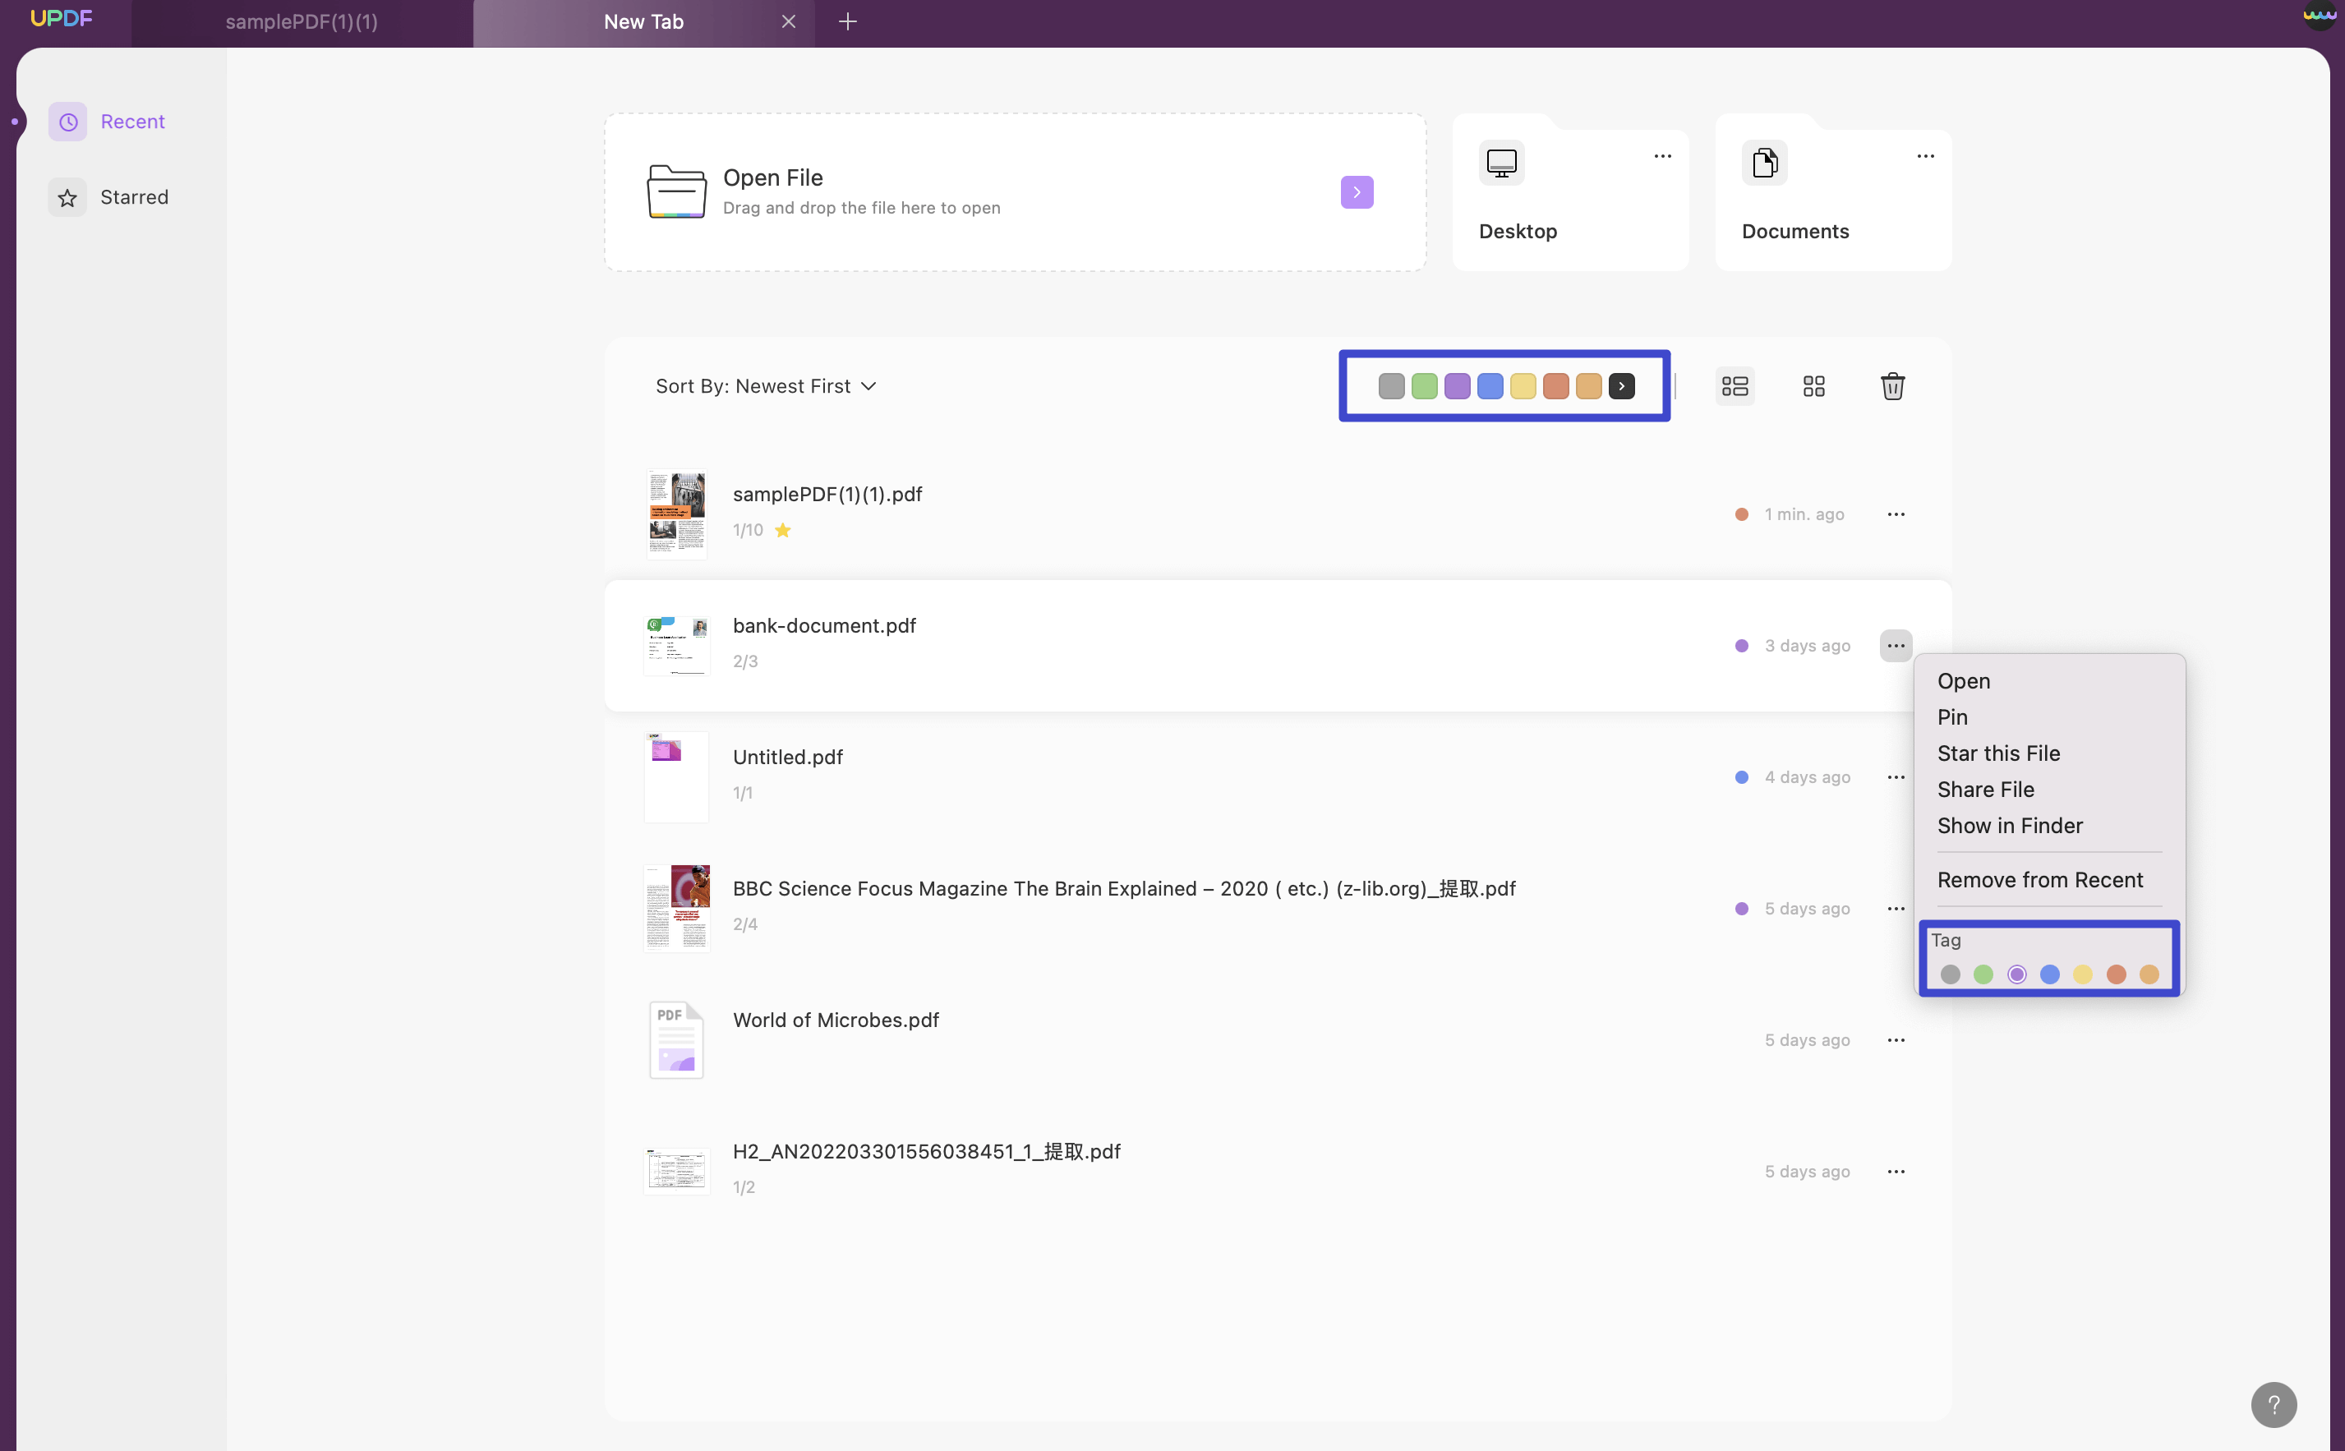Open more options for Desktop folder
This screenshot has height=1451, width=2345.
pos(1663,156)
